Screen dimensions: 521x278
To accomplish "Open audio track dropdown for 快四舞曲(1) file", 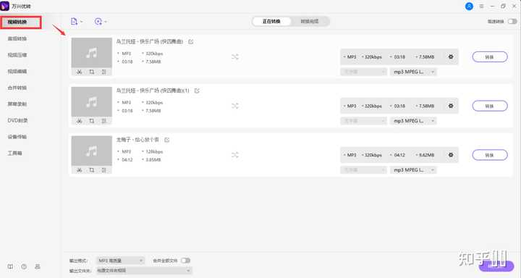I will pos(413,121).
